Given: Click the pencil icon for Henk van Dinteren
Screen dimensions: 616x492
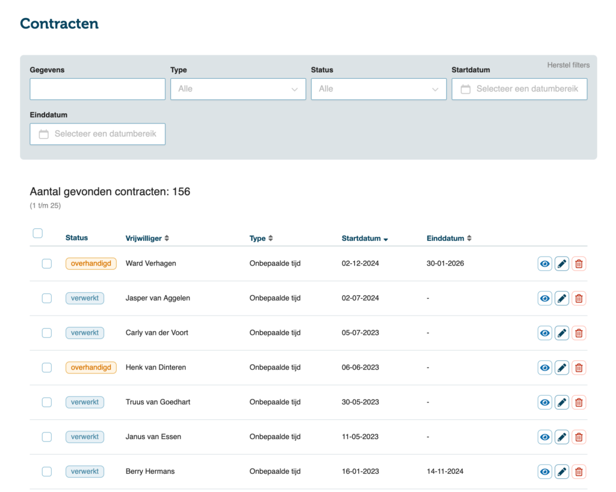Looking at the screenshot, I should pyautogui.click(x=562, y=368).
